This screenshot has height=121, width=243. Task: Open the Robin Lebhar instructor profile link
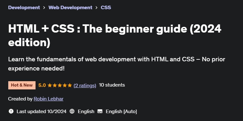pos(49,99)
